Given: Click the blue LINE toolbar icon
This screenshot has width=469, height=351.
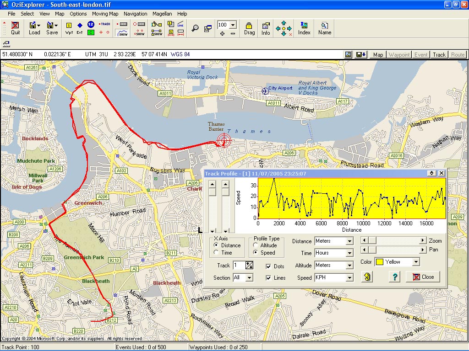Looking at the screenshot, I should pos(180,24).
